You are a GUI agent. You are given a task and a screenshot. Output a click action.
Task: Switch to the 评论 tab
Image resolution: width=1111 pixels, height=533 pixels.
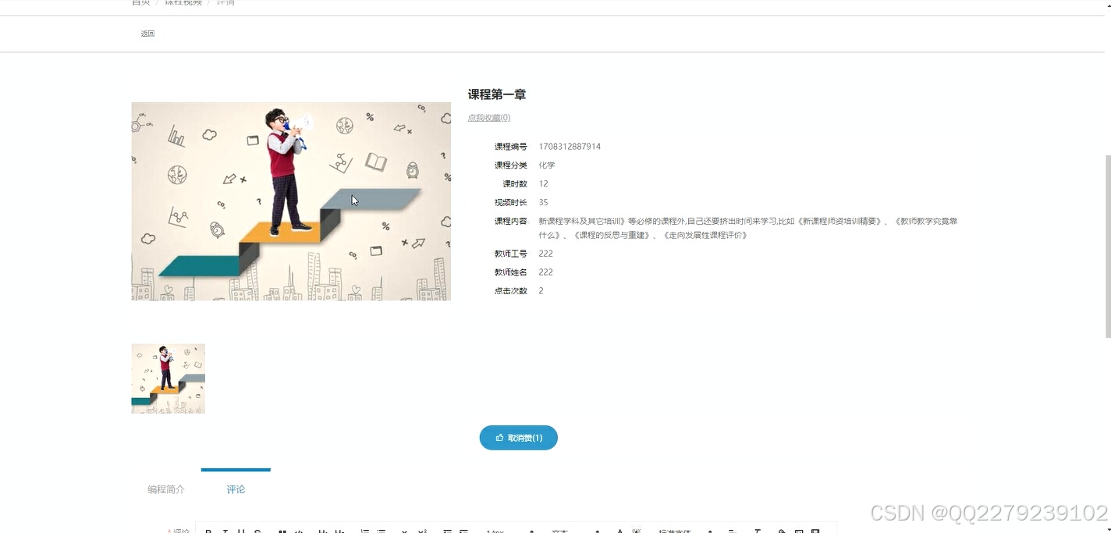click(x=235, y=489)
